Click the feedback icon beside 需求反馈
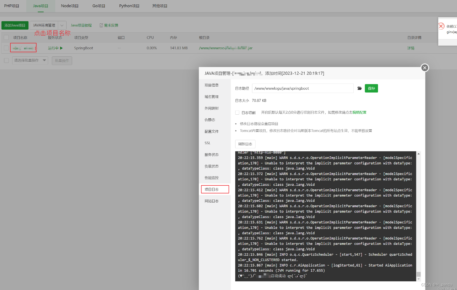The width and height of the screenshot is (457, 290). point(101,25)
